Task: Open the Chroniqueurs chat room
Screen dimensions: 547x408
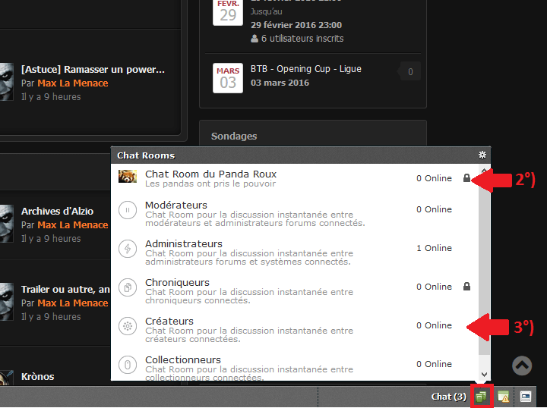Action: pos(177,282)
